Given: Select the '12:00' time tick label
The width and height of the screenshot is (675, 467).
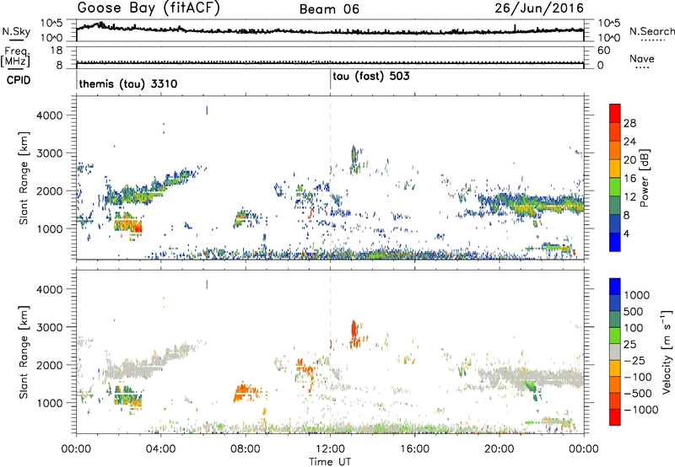Looking at the screenshot, I should tap(330, 449).
